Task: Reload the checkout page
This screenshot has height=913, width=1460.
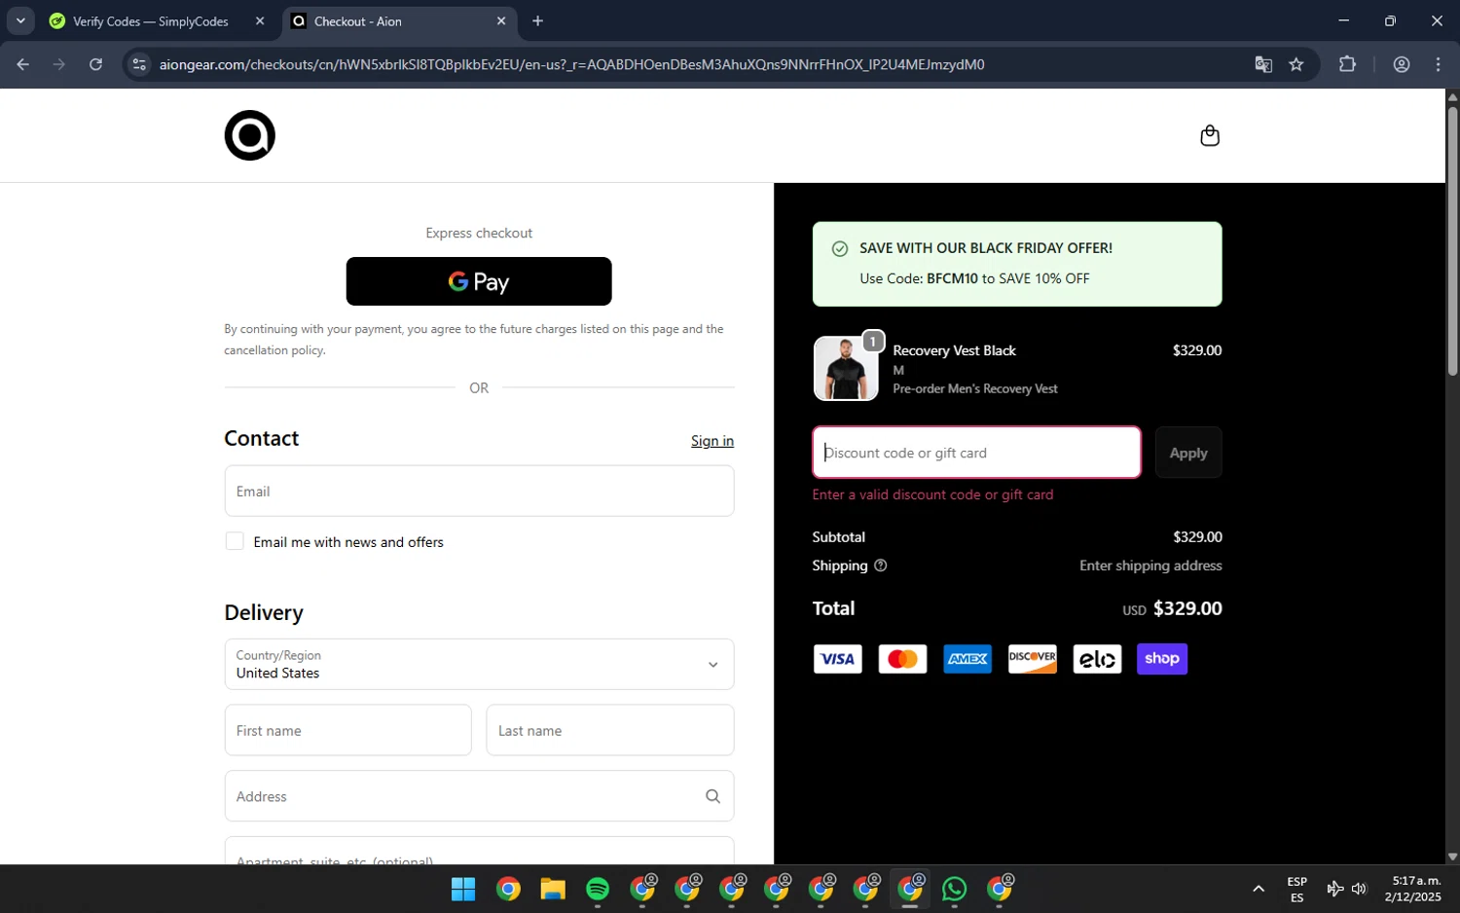Action: tap(95, 64)
